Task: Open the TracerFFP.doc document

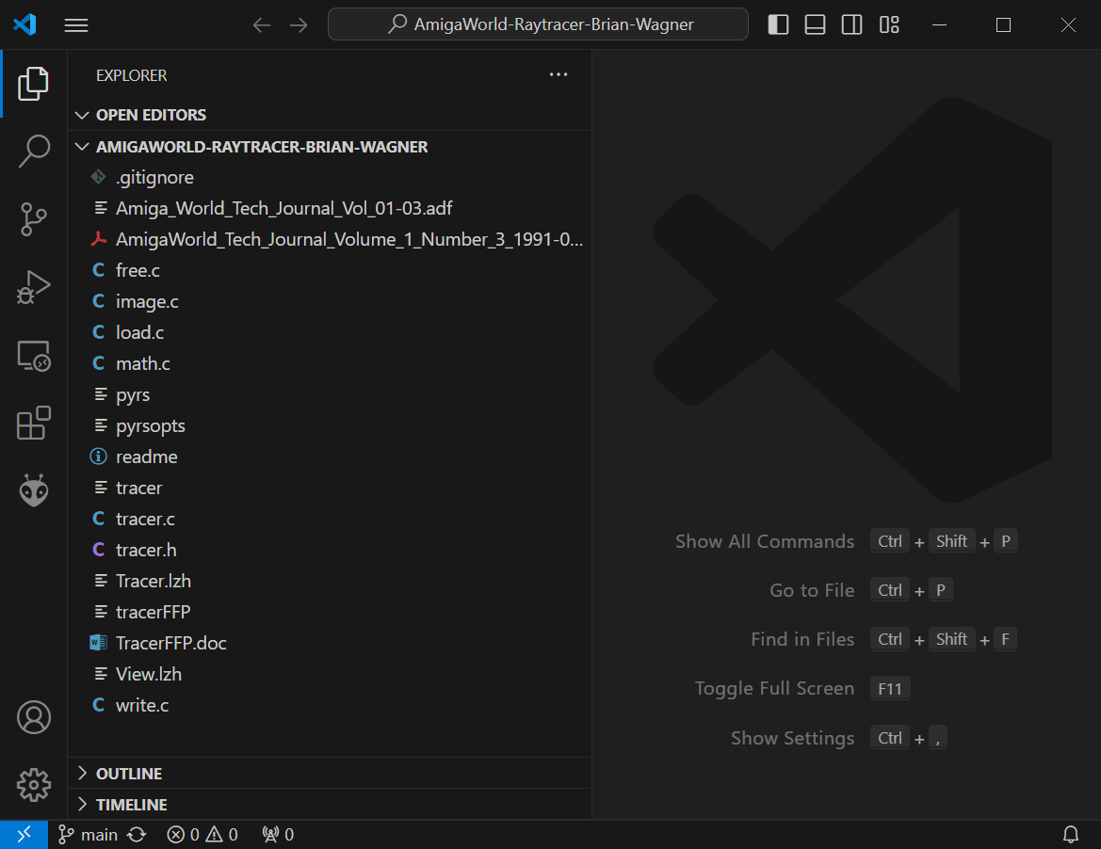Action: point(329,643)
